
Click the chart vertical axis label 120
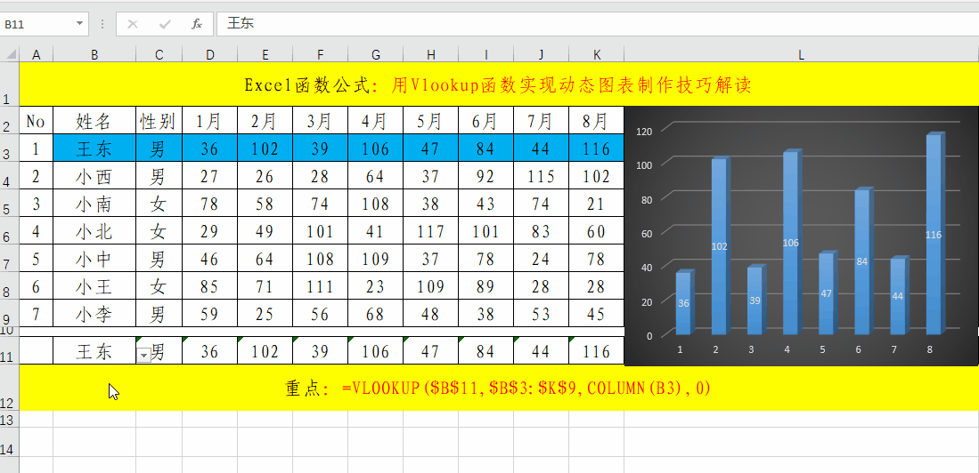point(644,131)
